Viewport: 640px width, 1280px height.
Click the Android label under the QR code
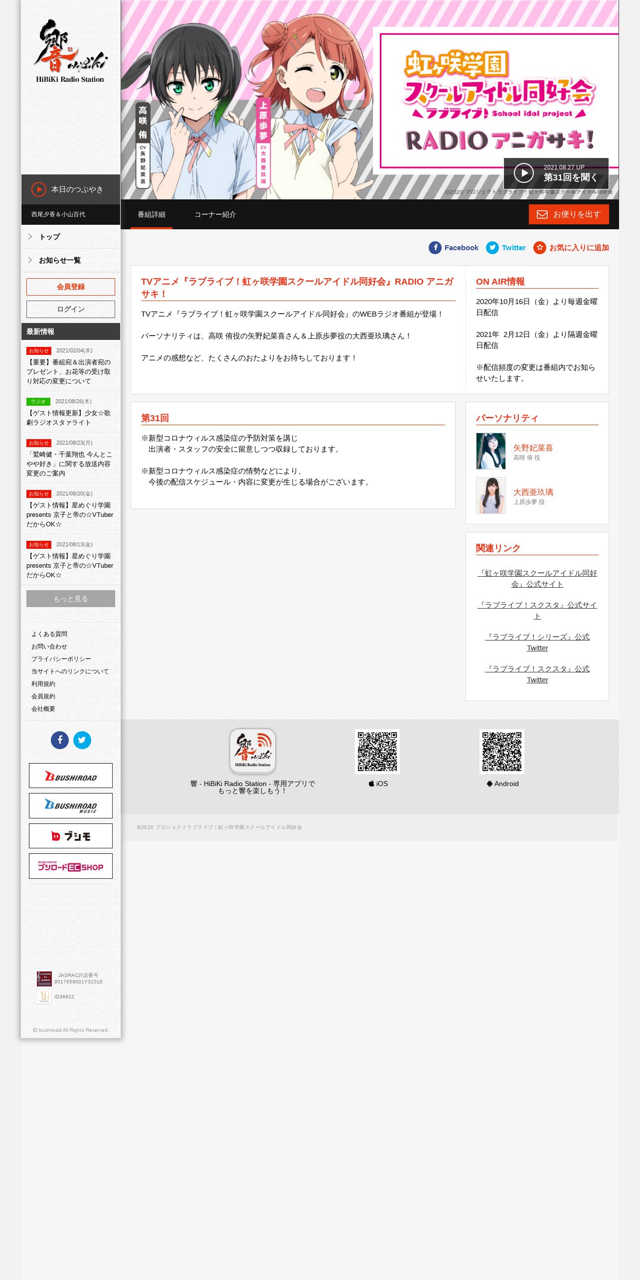pos(502,784)
